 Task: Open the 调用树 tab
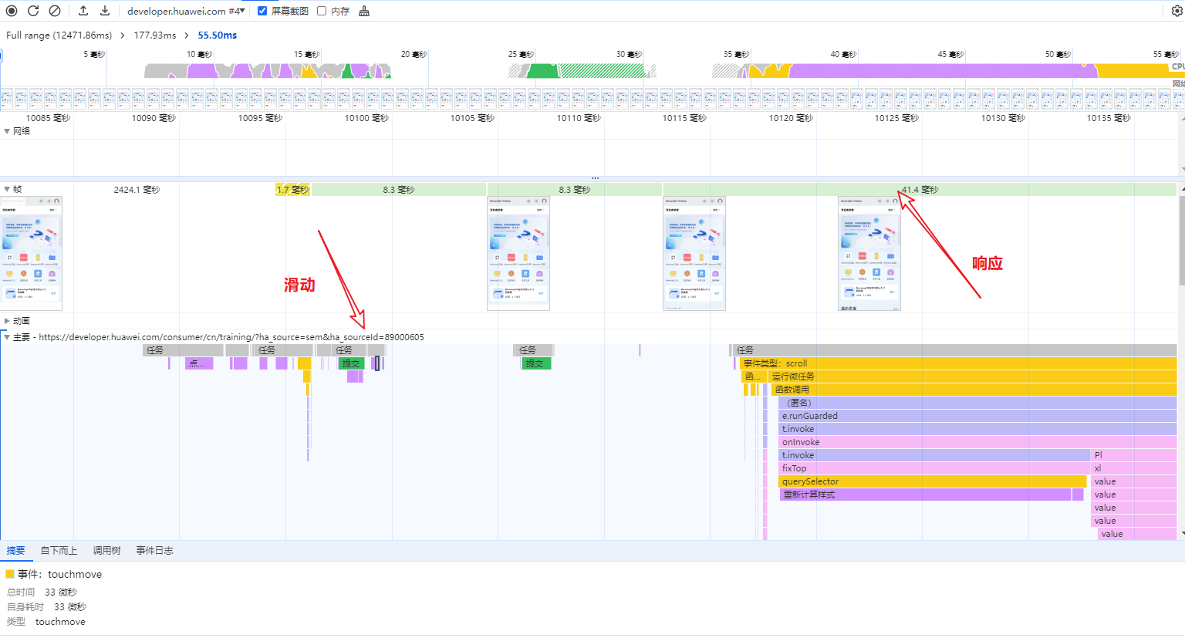click(x=106, y=550)
